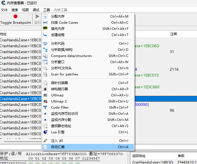
Task: Close the 工具 menu from menu bar
Action: 47,10
